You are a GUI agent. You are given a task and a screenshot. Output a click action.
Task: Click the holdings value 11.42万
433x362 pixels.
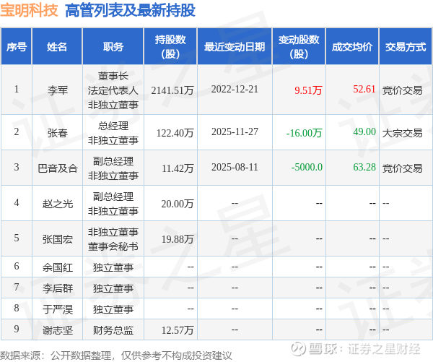pyautogui.click(x=178, y=168)
